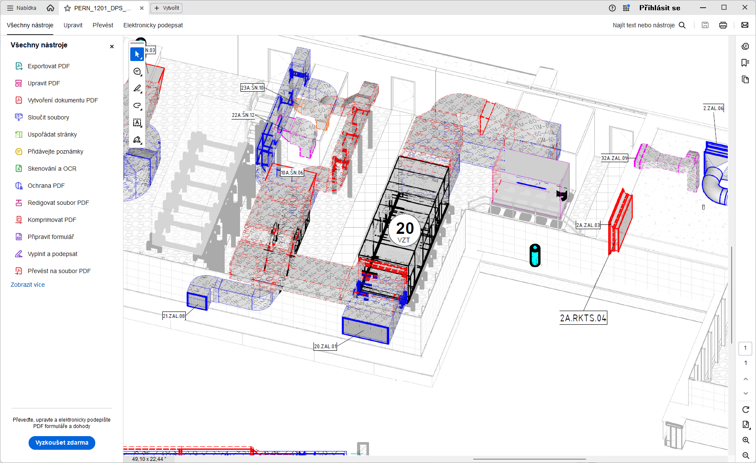The height and width of the screenshot is (463, 756).
Task: Select the highlight pen tool
Action: tap(137, 89)
